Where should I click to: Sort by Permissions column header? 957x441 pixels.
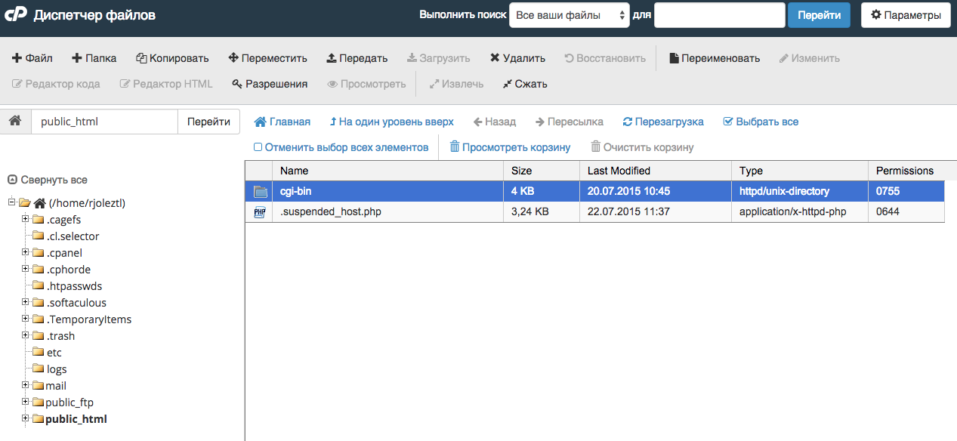coord(906,171)
